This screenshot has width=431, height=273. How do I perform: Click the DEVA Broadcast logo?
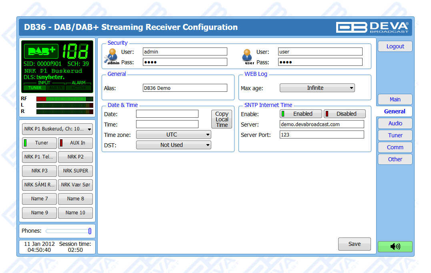coord(372,27)
